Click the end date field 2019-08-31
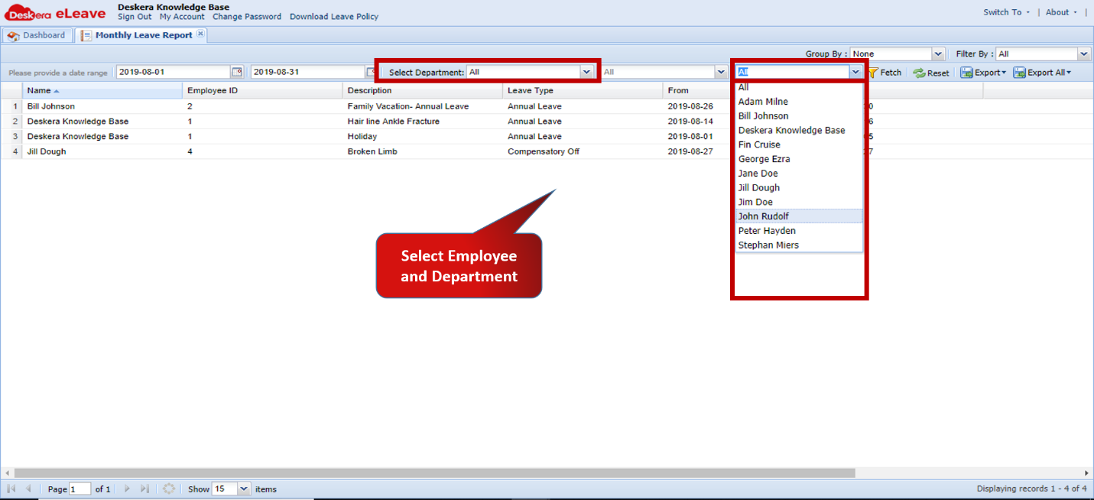The image size is (1094, 500). coord(308,72)
